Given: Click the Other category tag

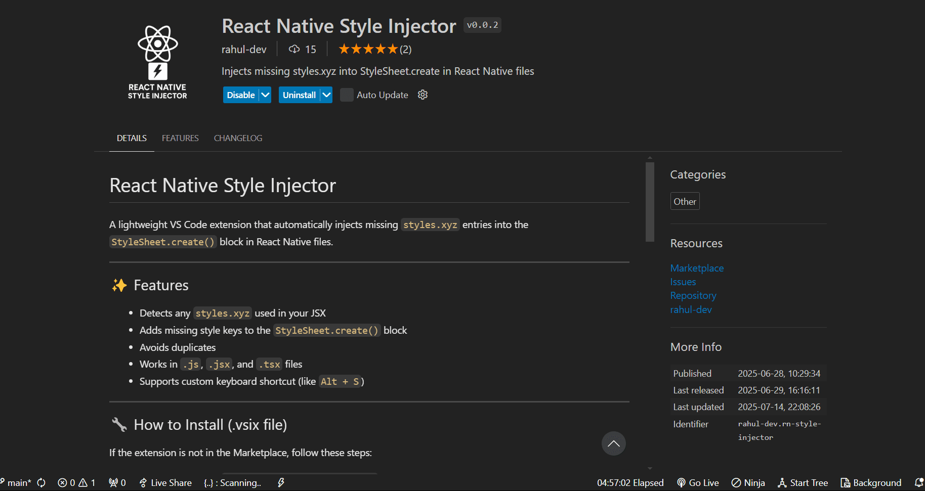Looking at the screenshot, I should 685,201.
